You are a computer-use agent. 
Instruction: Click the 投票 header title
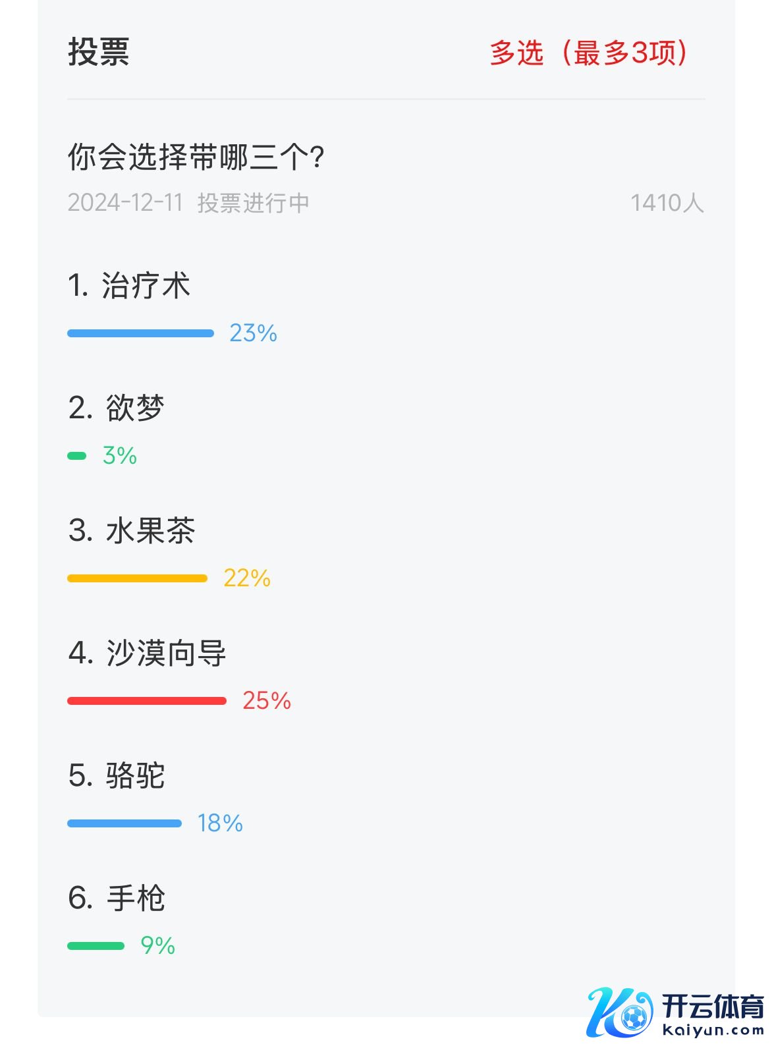pos(99,52)
